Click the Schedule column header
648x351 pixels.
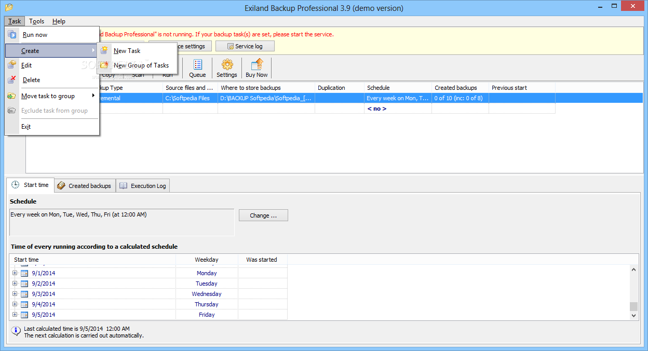pyautogui.click(x=398, y=88)
